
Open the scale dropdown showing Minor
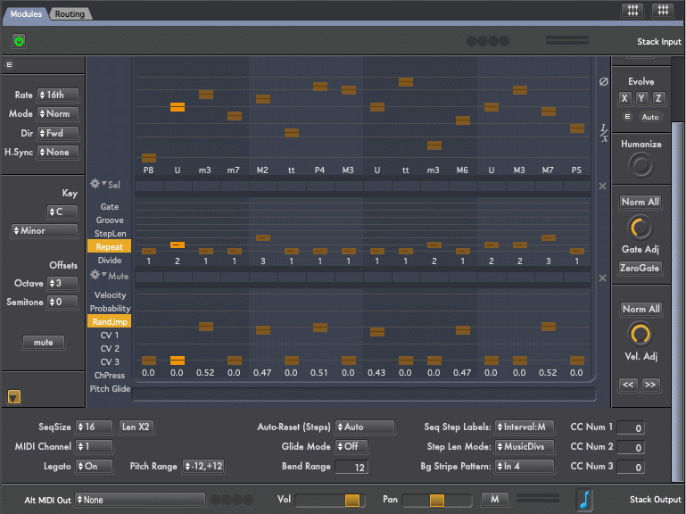pyautogui.click(x=45, y=231)
